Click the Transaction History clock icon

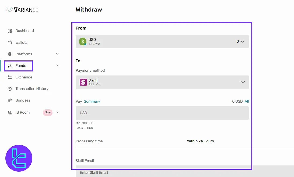click(10, 89)
